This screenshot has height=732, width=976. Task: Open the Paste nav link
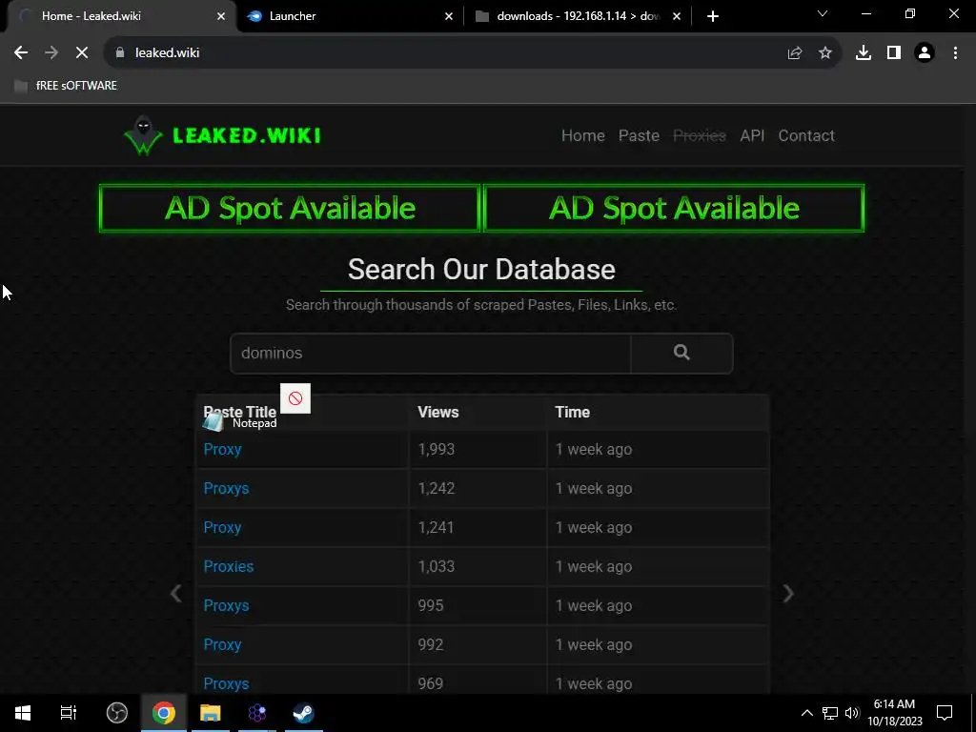click(x=639, y=135)
